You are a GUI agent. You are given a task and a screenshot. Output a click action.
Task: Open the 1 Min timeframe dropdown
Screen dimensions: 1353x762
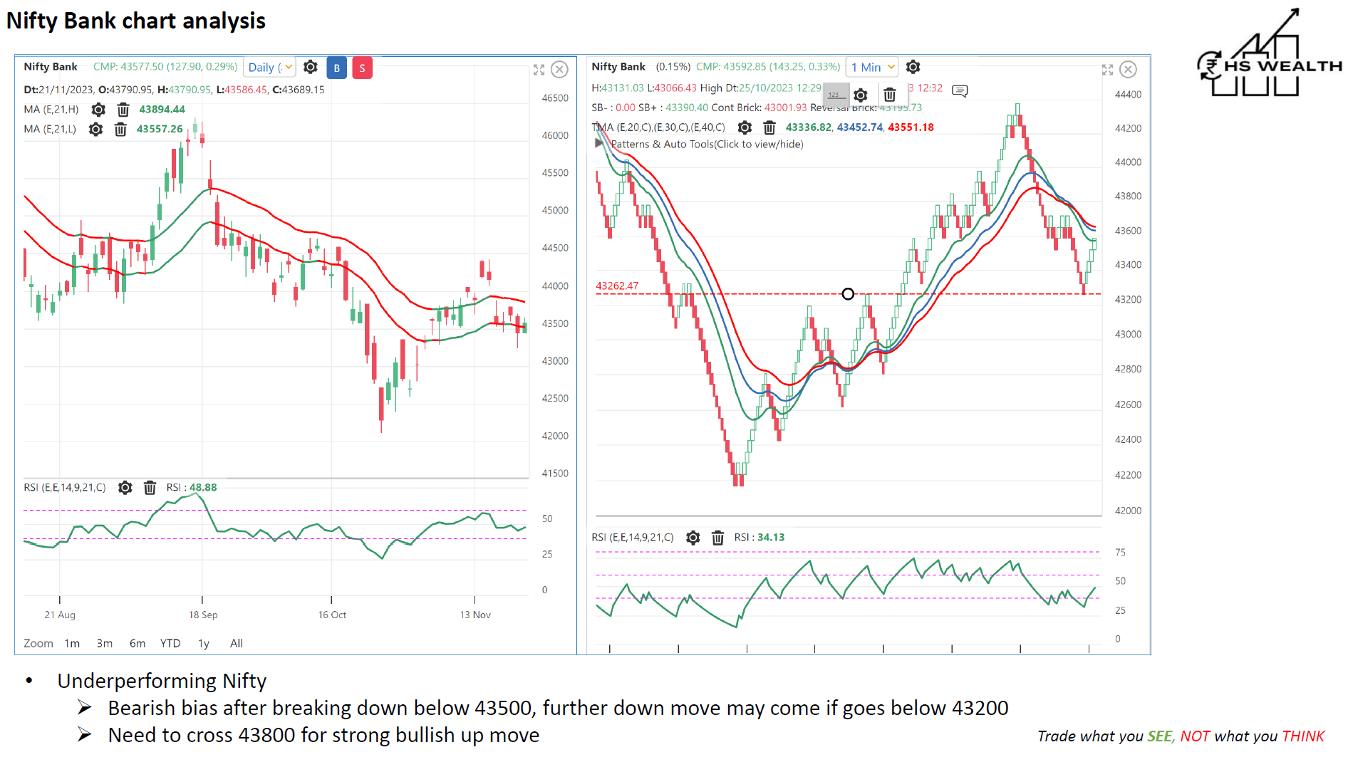click(872, 68)
